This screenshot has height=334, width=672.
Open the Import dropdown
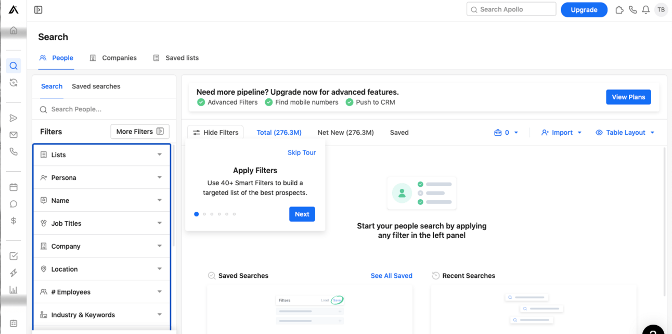point(561,133)
